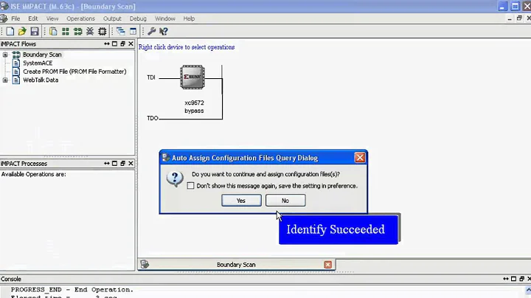Click the question mark dialog icon
Viewport: 531px width, 298px height.
tap(175, 179)
